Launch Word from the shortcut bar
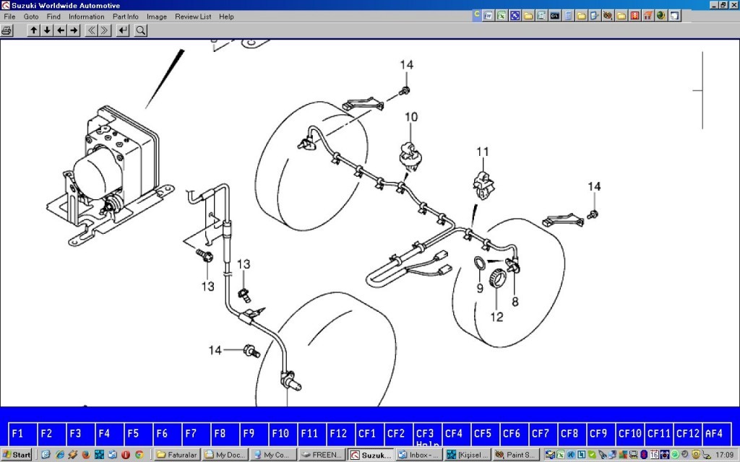Image resolution: width=740 pixels, height=462 pixels. pos(489,15)
